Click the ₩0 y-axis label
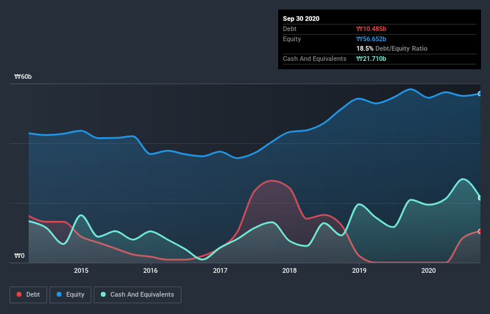 [19, 255]
